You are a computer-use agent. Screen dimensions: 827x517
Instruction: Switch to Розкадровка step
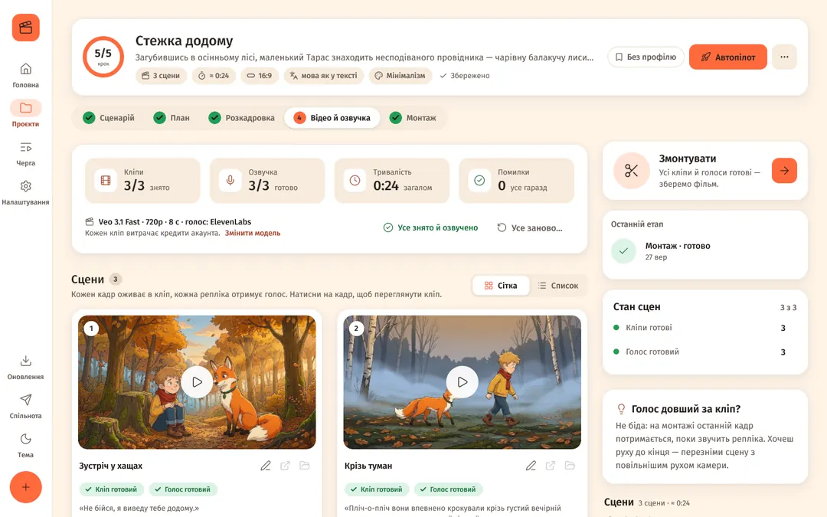click(241, 118)
